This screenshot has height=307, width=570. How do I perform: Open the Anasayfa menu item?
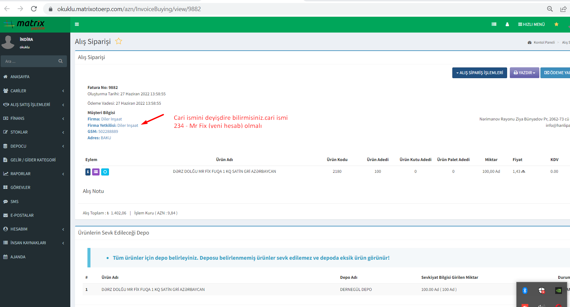20,77
